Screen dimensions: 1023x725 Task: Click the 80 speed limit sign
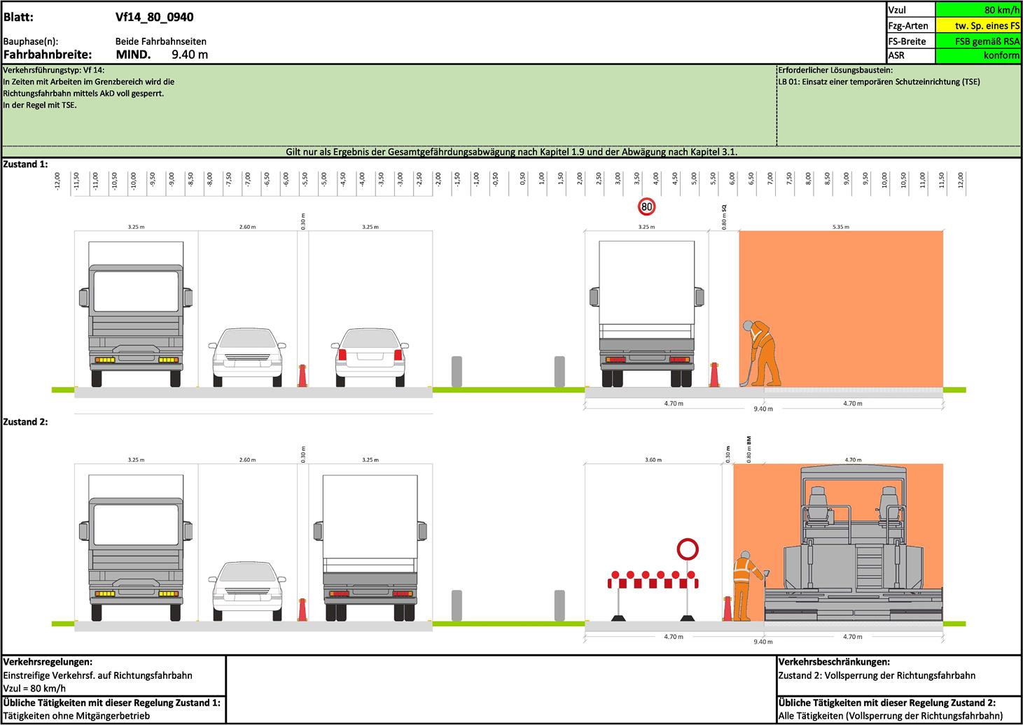pyautogui.click(x=646, y=206)
